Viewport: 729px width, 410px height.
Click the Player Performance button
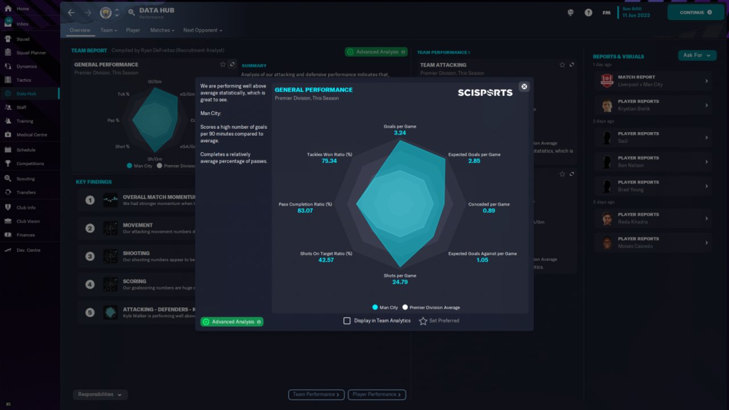coord(376,394)
